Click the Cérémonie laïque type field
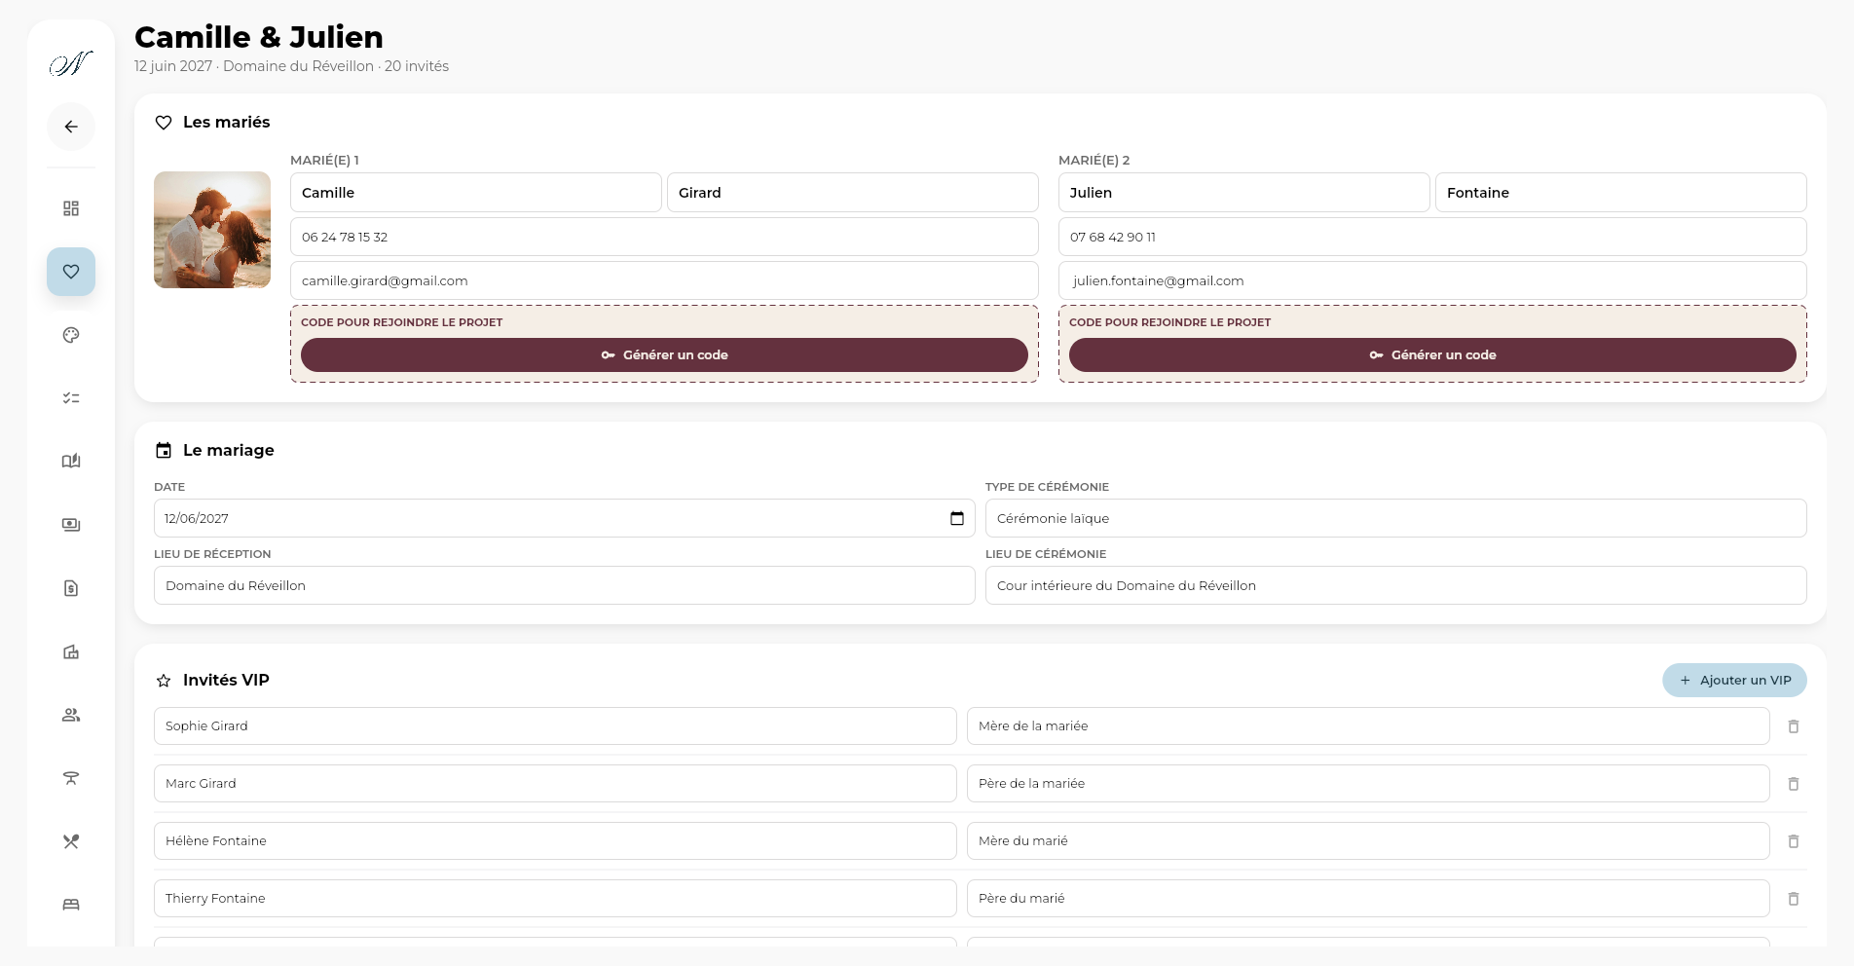Viewport: 1854px width, 966px height. (1396, 518)
